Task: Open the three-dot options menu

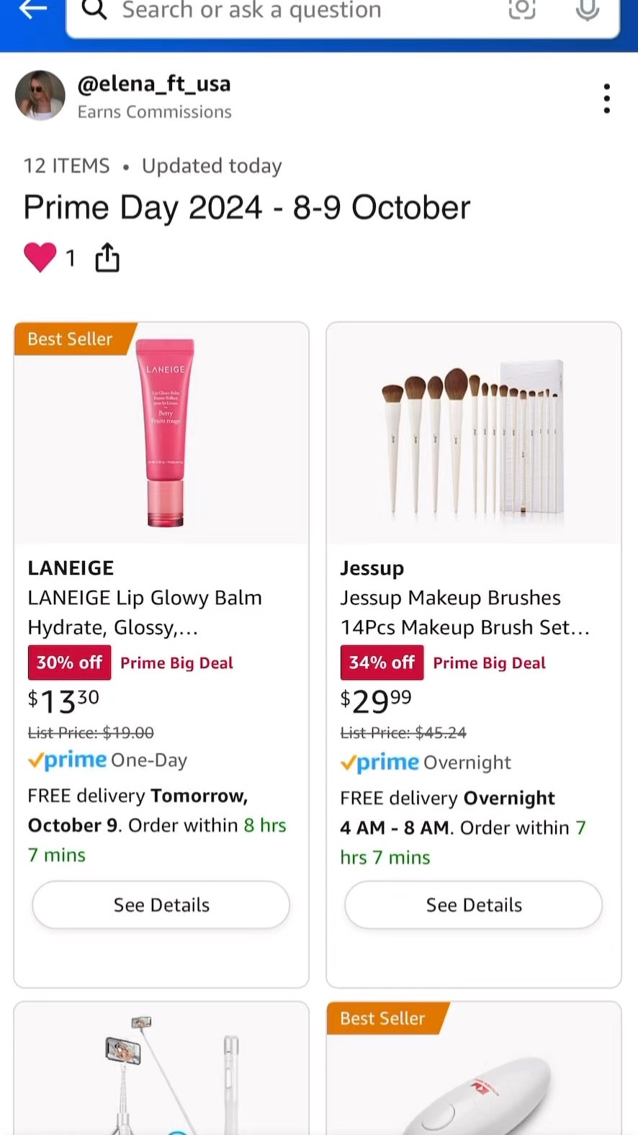Action: (x=606, y=98)
